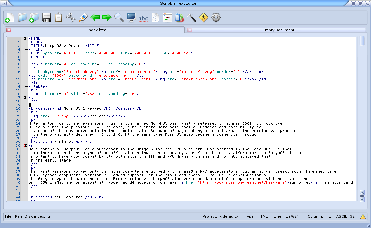The width and height of the screenshot is (371, 228).
Task: Close the index.html tab
Action: click(x=9, y=30)
